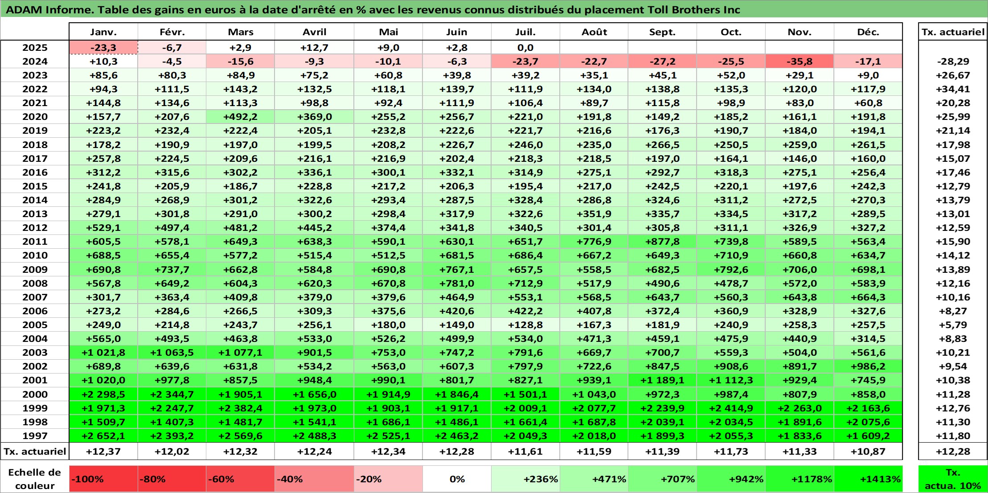Click cell +2 344,7 in the 2000 row
The height and width of the screenshot is (493, 988).
pyautogui.click(x=172, y=394)
